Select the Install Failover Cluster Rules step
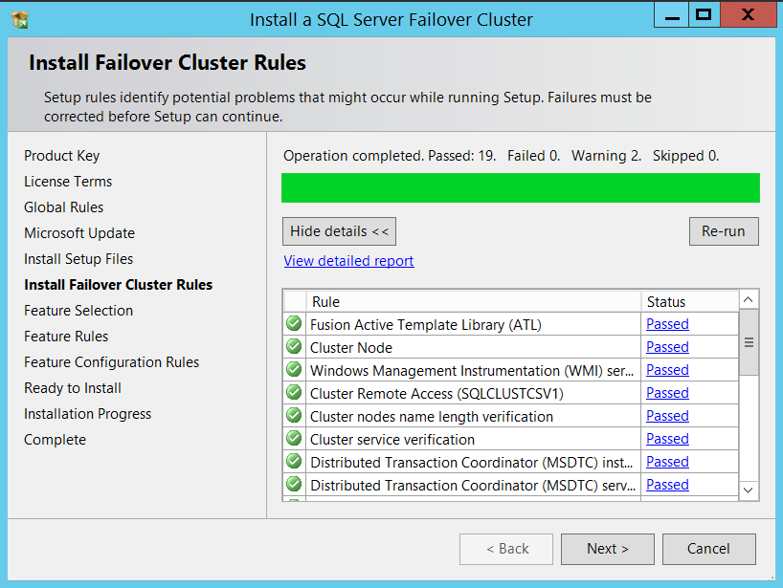Image resolution: width=783 pixels, height=588 pixels. coord(119,285)
